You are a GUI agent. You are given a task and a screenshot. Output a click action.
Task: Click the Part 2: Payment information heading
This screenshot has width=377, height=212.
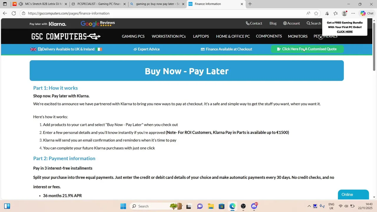[64, 158]
